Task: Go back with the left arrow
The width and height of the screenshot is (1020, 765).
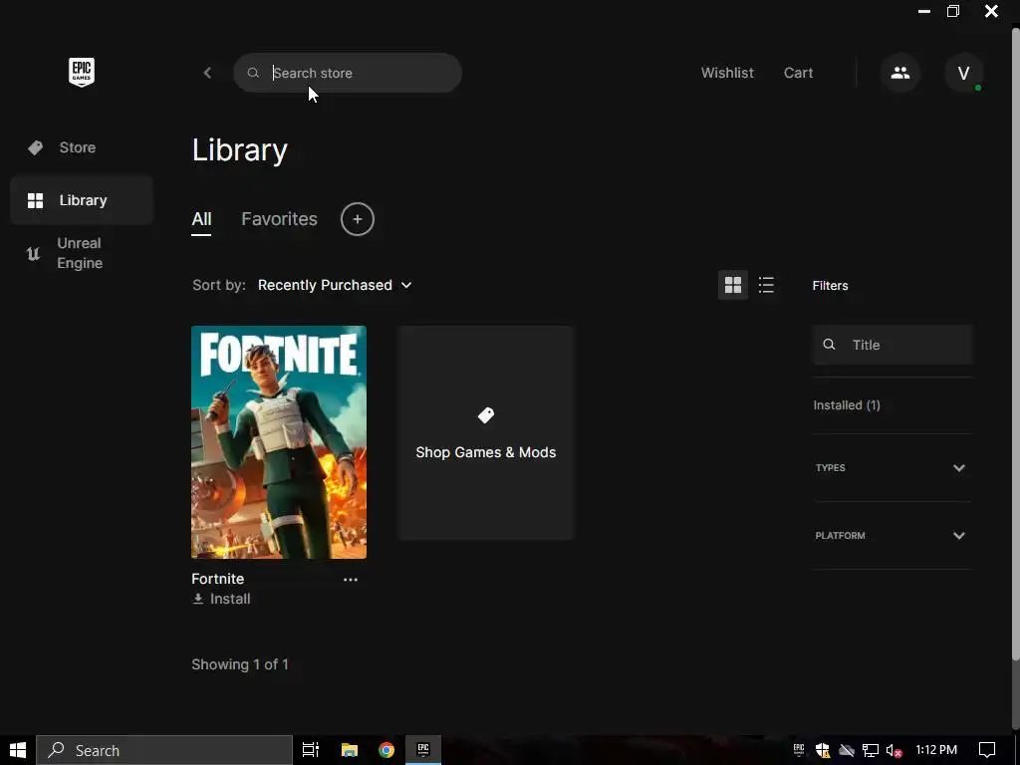Action: (x=207, y=73)
